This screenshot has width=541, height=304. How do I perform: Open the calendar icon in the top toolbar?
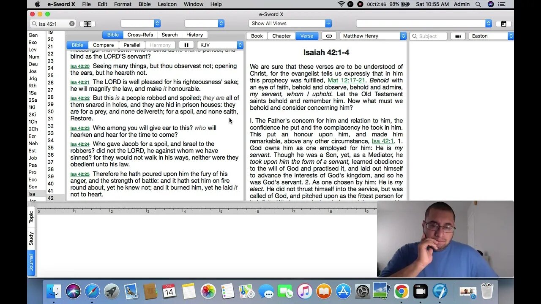pos(503,24)
